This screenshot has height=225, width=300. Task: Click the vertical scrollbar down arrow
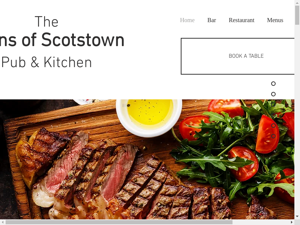(297, 217)
